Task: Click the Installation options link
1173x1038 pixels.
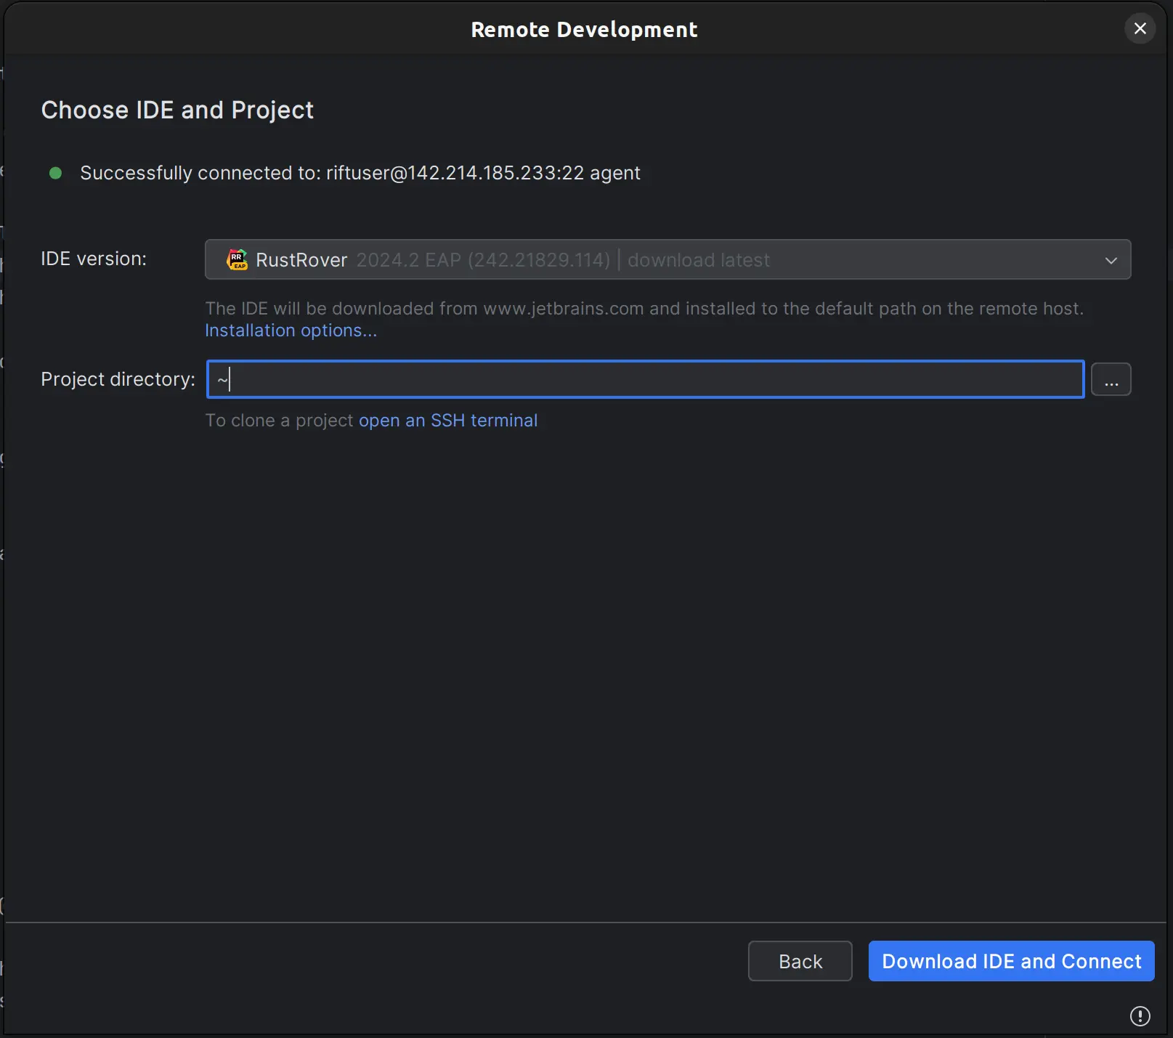Action: point(291,331)
